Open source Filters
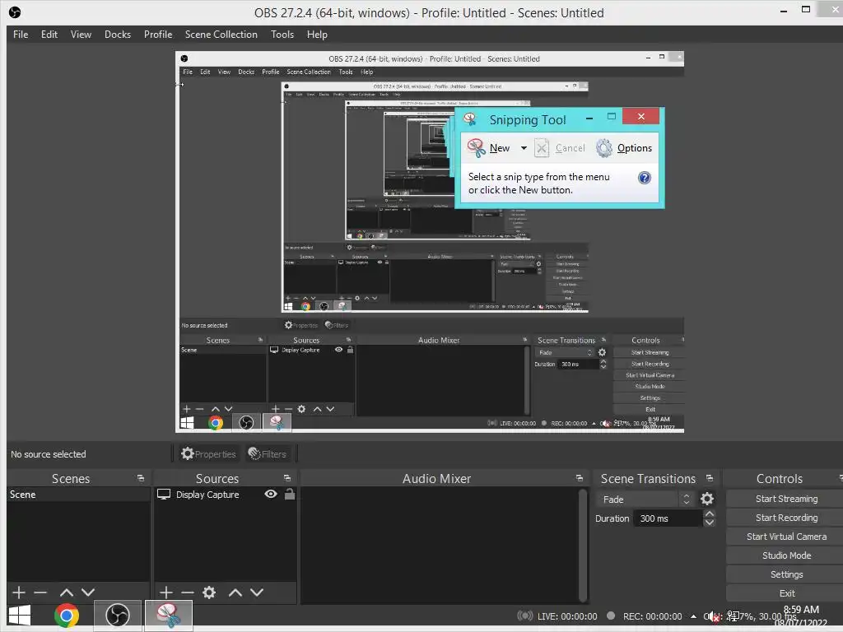 coord(268,454)
